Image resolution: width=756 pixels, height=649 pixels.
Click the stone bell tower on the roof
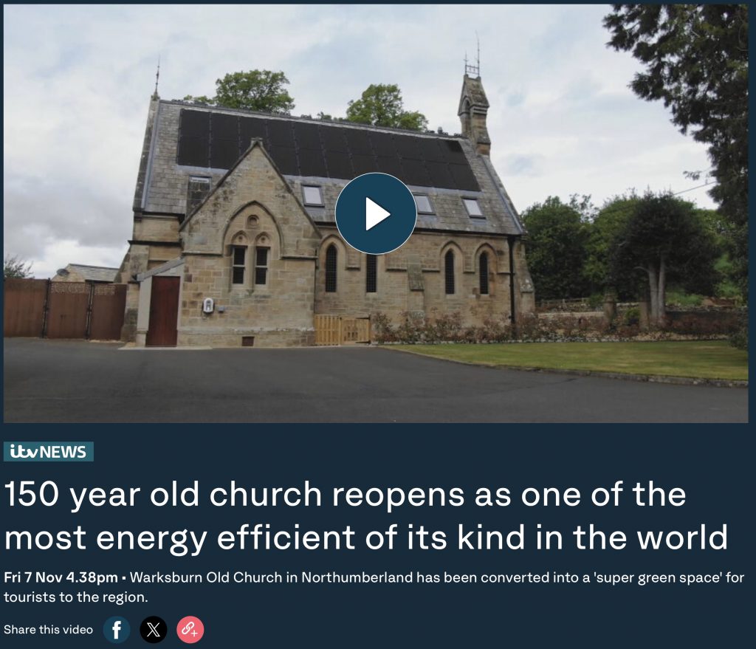pos(474,114)
